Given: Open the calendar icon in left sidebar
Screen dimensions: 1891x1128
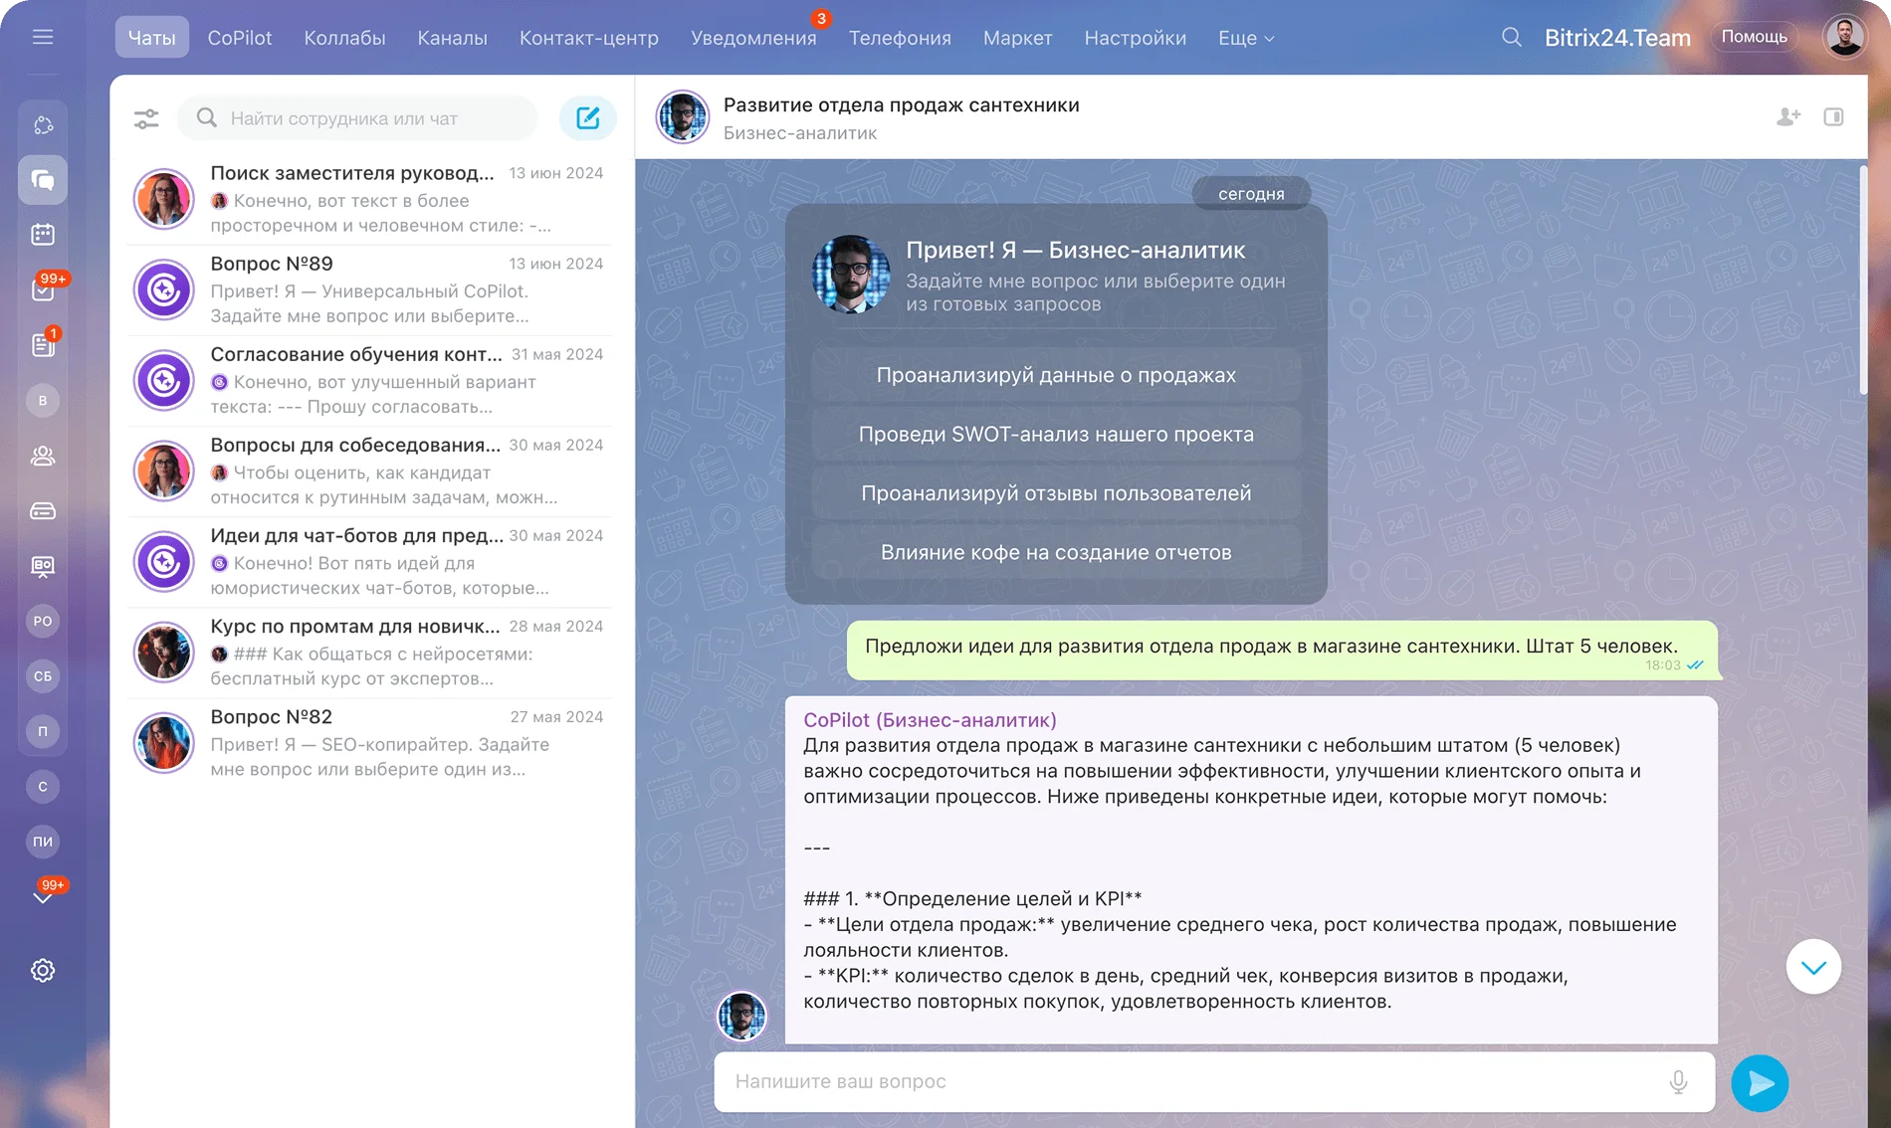Looking at the screenshot, I should [x=43, y=235].
